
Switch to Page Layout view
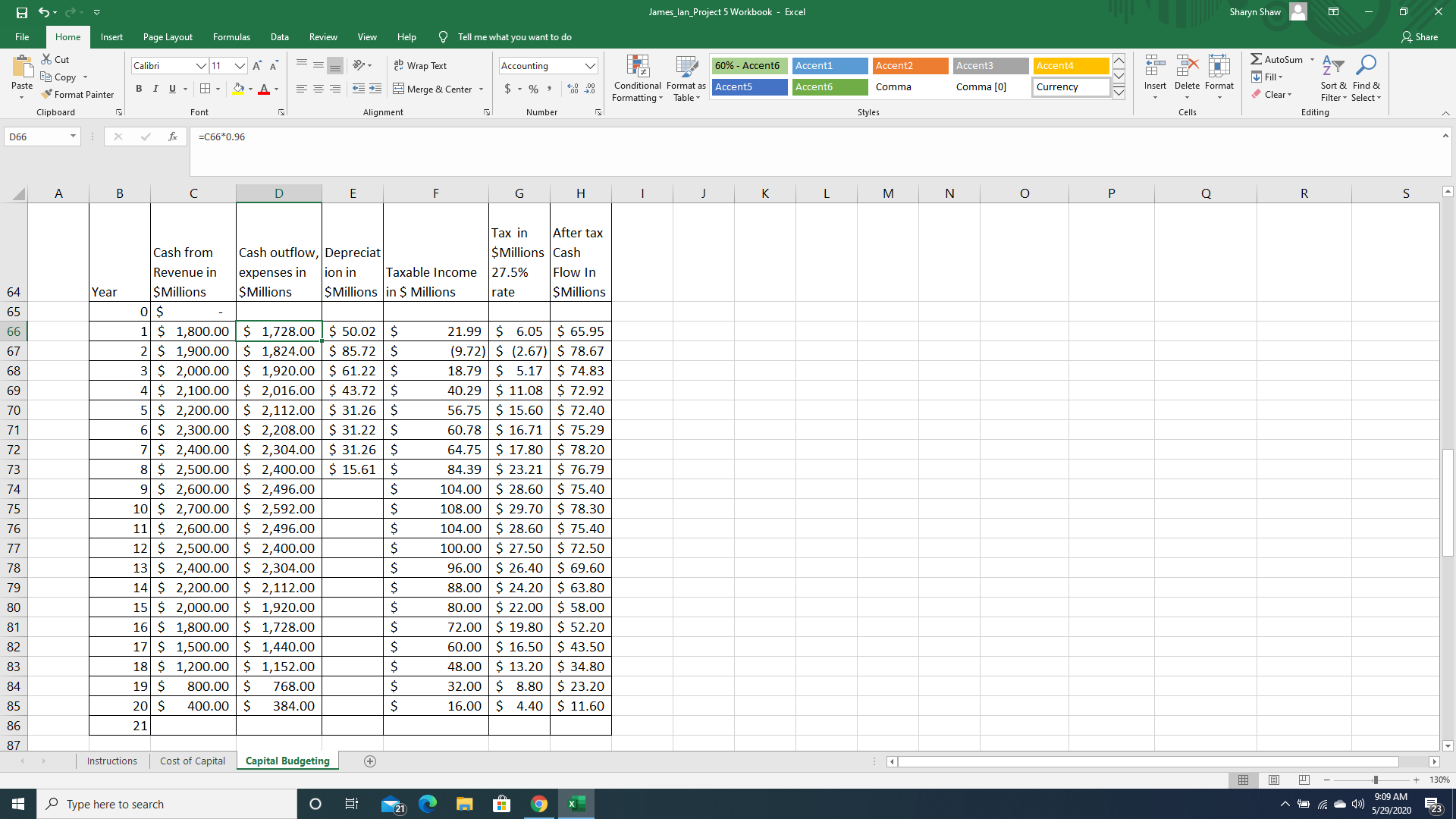pyautogui.click(x=1274, y=780)
